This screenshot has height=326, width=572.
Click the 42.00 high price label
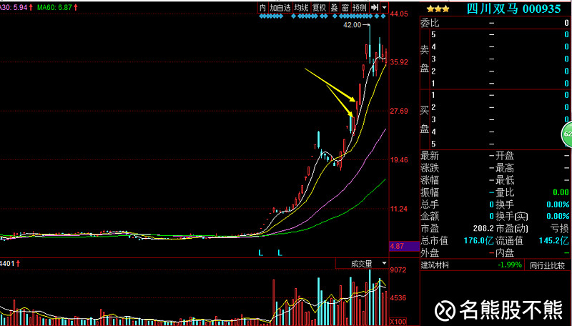pyautogui.click(x=352, y=25)
